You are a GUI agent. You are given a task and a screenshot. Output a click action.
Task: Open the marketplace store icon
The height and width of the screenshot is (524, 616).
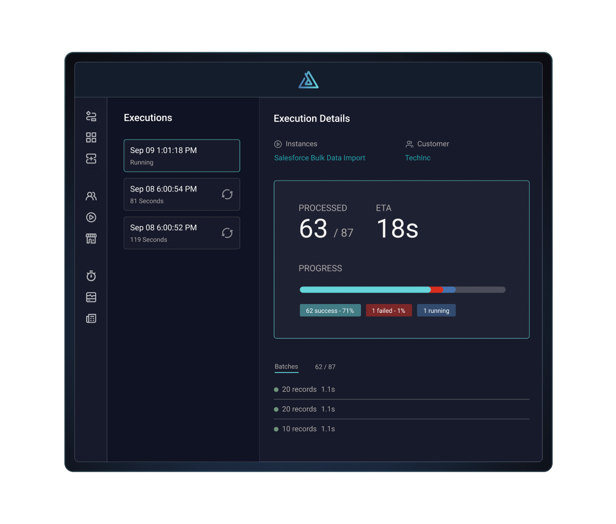coord(91,238)
